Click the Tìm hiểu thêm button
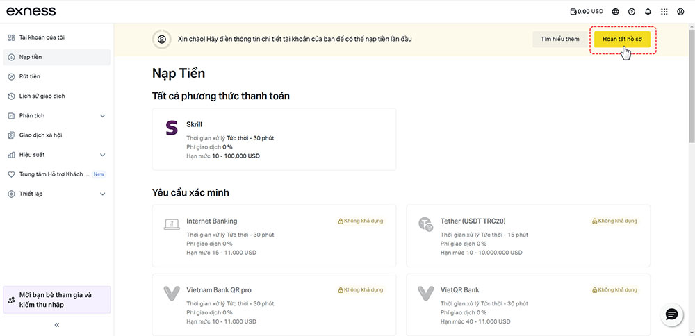Viewport: 695px width, 336px height. click(x=559, y=39)
